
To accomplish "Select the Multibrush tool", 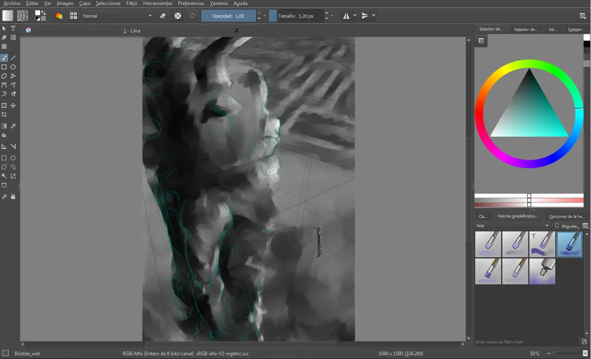I will [x=13, y=94].
